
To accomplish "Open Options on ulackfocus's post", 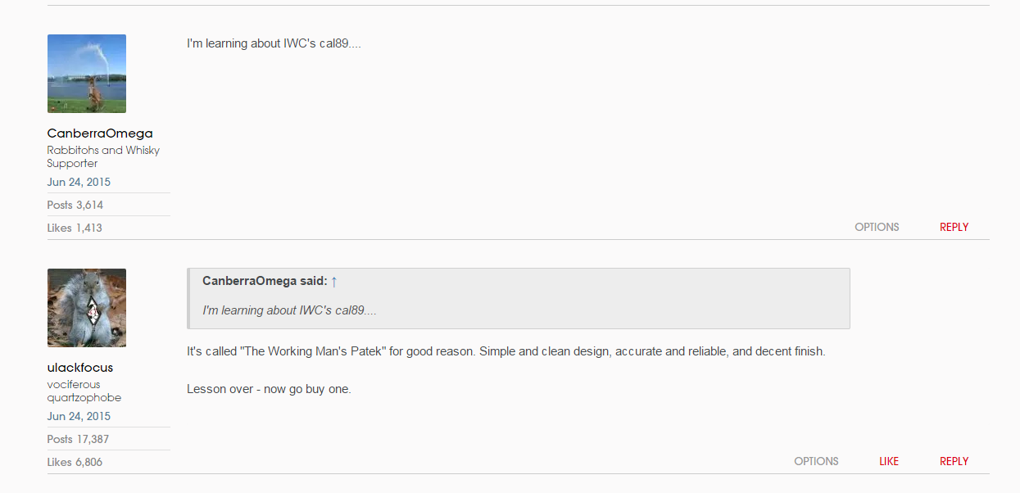I will point(816,462).
